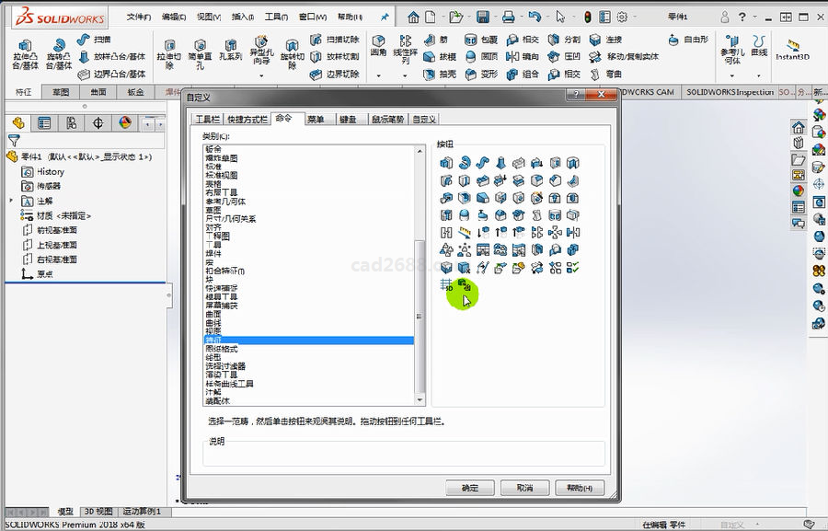
Task: Expand the 注解 annotations tree node
Action: point(11,201)
